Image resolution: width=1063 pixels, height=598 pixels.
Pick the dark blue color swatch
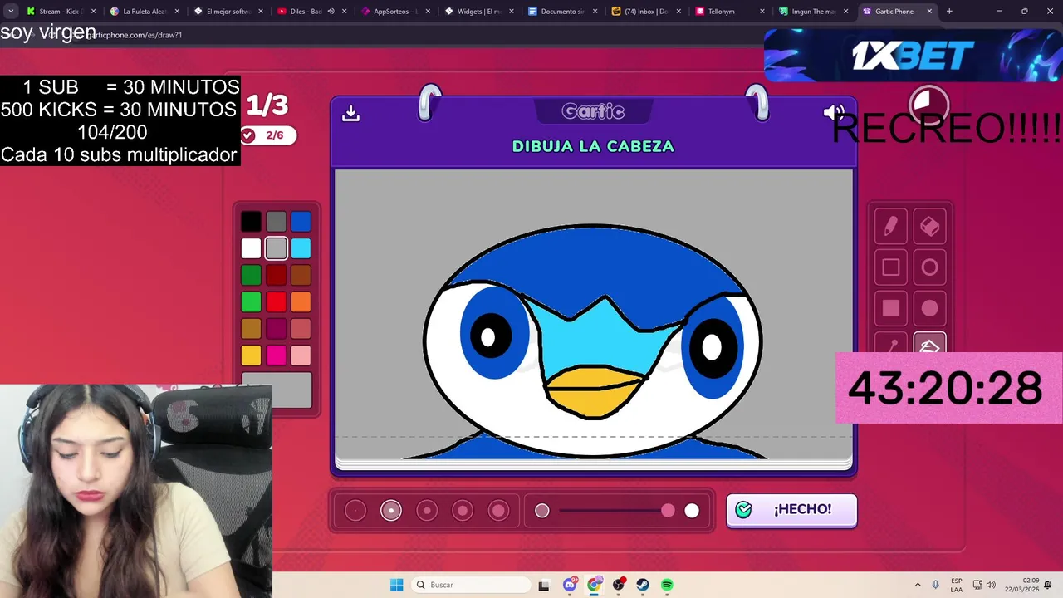(x=301, y=221)
